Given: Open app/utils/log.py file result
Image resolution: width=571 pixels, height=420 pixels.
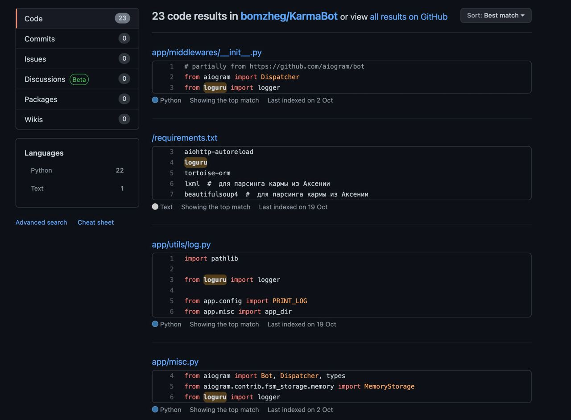Looking at the screenshot, I should [x=181, y=244].
